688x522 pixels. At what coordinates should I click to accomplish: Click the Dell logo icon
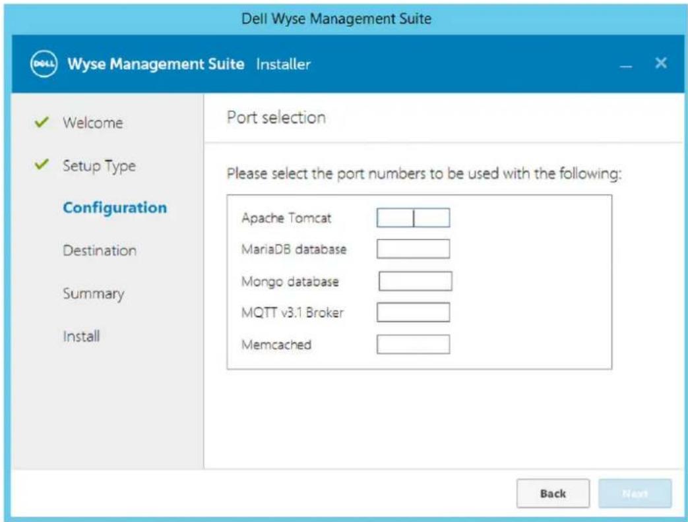point(44,64)
